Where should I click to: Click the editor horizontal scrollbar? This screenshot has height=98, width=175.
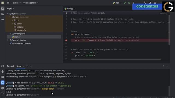[116, 59]
